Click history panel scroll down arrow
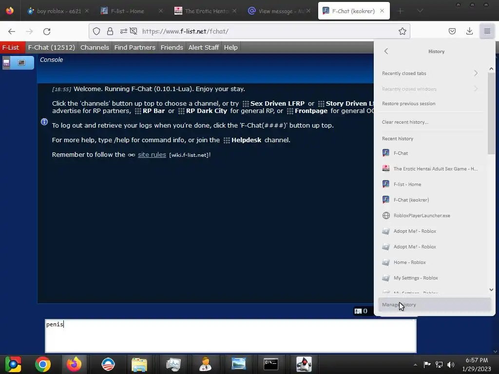Image resolution: width=499 pixels, height=374 pixels. coord(491,290)
